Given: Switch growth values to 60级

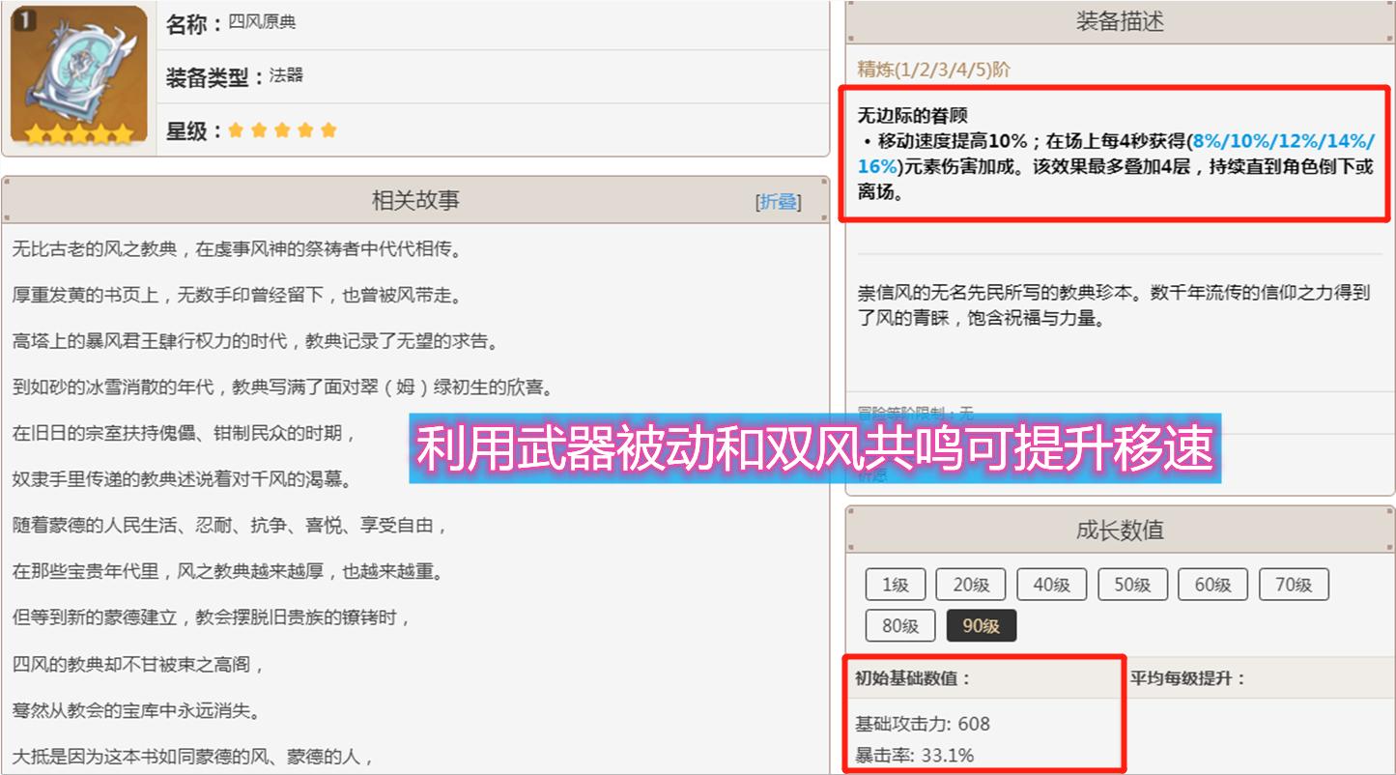Looking at the screenshot, I should (x=1212, y=585).
